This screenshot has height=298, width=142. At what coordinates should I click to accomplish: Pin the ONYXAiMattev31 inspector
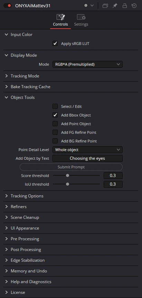(x=115, y=6)
